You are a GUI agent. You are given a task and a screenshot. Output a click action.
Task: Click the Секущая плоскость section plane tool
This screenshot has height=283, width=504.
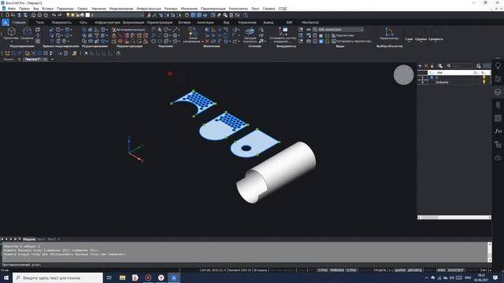coord(250,35)
